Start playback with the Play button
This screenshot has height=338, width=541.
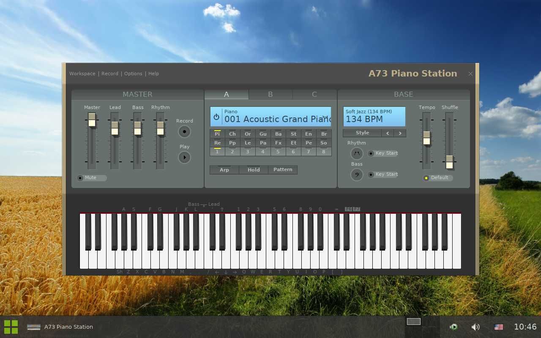point(184,158)
